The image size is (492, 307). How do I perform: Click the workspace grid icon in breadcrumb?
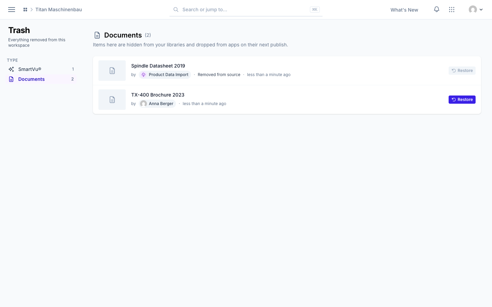[25, 10]
